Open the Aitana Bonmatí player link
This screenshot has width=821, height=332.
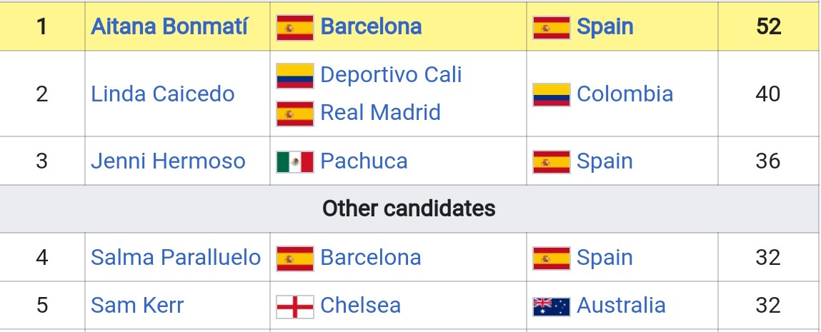[169, 27]
